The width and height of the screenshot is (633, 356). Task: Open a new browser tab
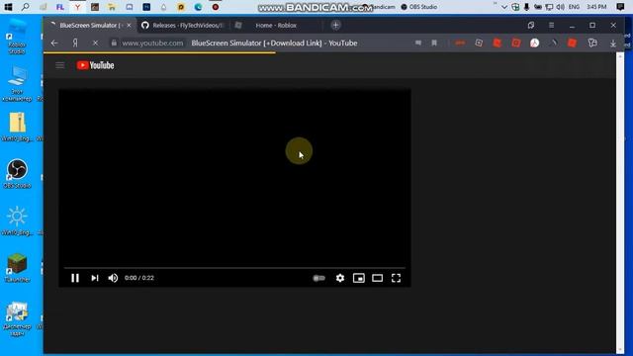(x=335, y=25)
